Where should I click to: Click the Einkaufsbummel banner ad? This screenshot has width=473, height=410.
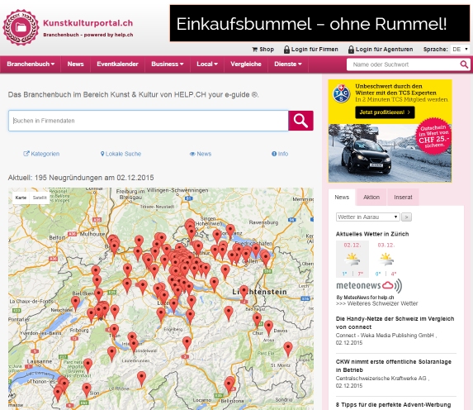(319, 23)
